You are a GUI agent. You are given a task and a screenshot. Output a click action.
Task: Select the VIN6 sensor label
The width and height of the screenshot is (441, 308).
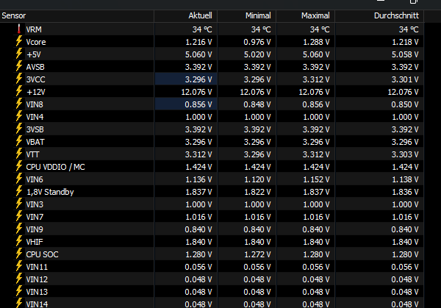(35, 179)
